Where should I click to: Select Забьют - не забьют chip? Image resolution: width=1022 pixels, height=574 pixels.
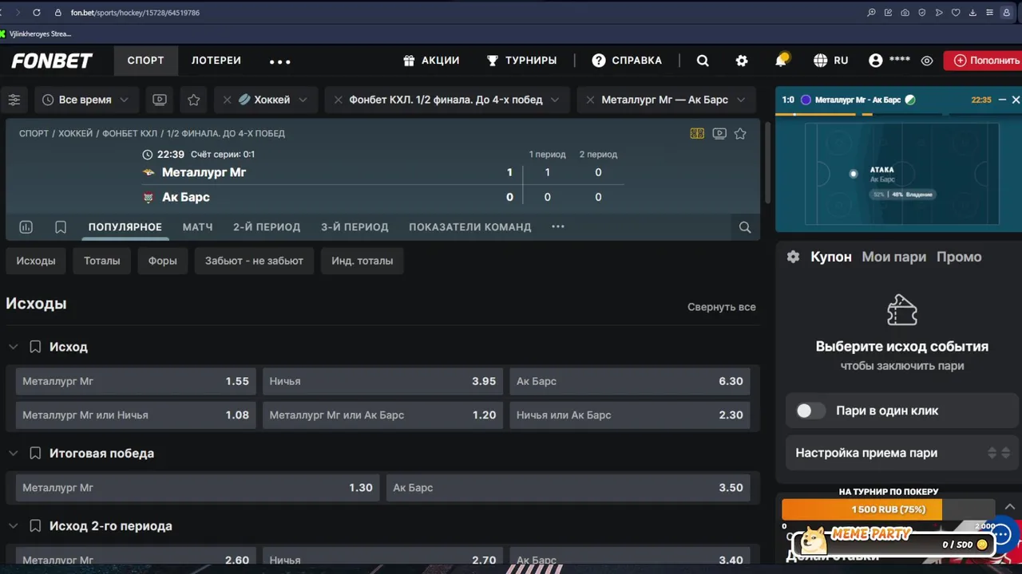click(254, 261)
